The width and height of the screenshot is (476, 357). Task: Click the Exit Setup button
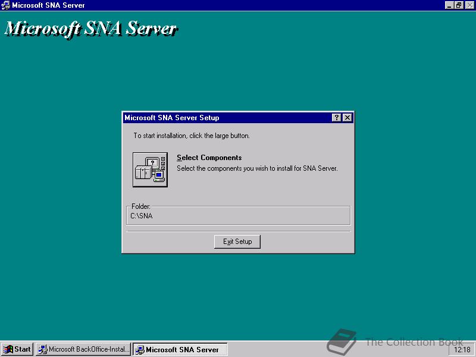point(237,242)
